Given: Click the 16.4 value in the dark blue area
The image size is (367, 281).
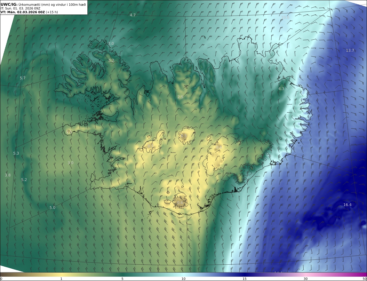Looking at the screenshot, I should coord(348,205).
